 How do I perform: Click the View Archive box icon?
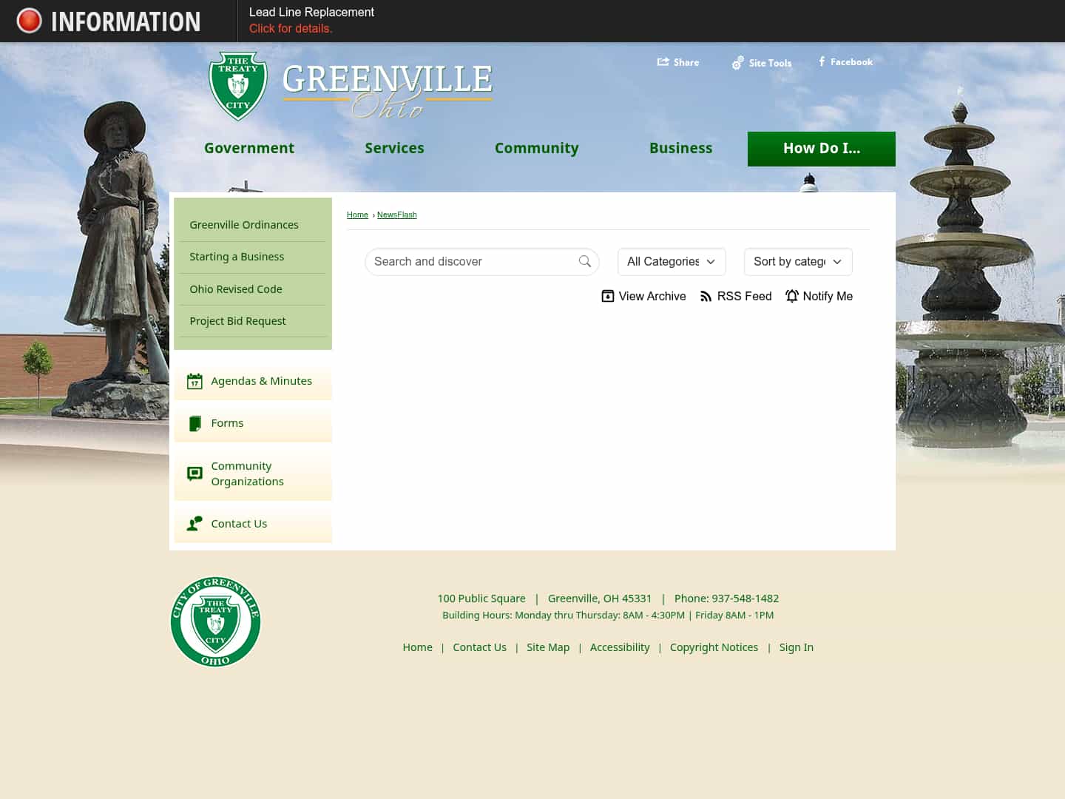(608, 297)
